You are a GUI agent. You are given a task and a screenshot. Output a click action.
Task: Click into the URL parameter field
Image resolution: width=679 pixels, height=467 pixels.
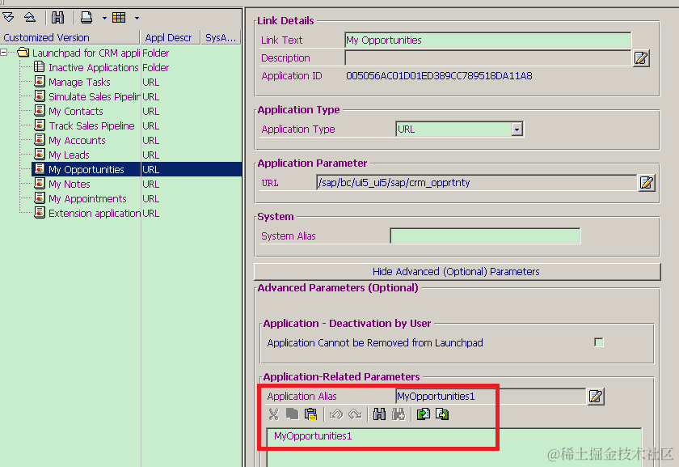pos(476,183)
